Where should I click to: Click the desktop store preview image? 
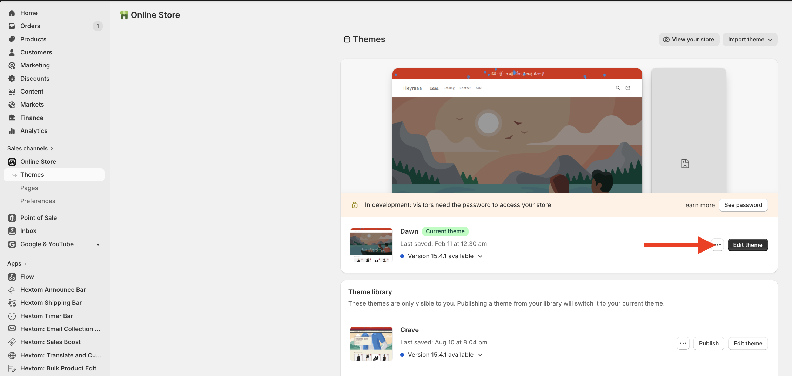tap(517, 130)
